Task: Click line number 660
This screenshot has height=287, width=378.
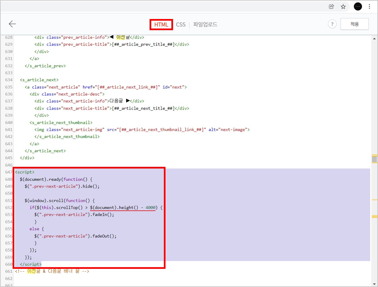Action: [9, 264]
